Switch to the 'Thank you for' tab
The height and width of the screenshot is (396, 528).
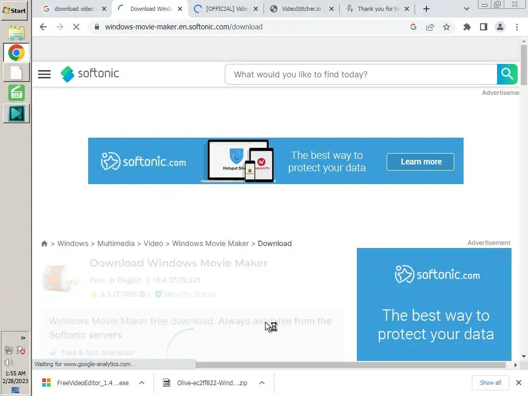377,9
